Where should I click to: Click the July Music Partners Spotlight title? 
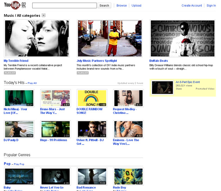97,61
